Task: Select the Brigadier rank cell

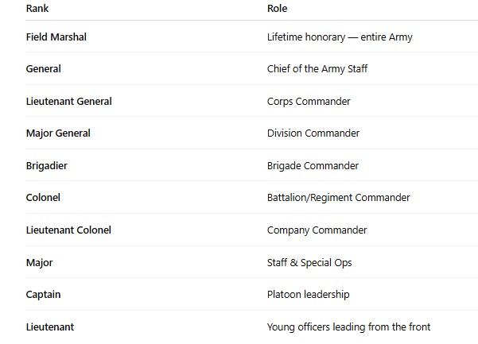Action: click(48, 166)
